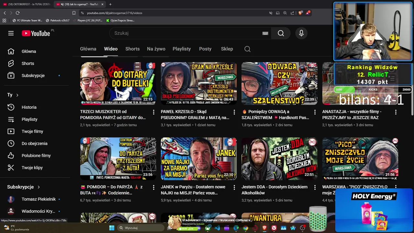Open the browser apps grid icon
Screen dimensions: 414x233
click(4, 20)
